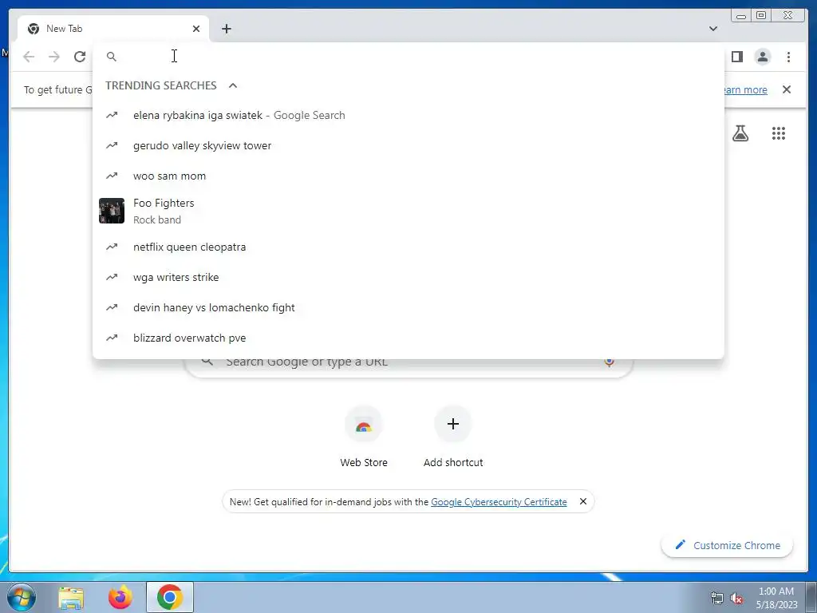This screenshot has width=817, height=613.
Task: Click the forward navigation arrow
Action: [54, 57]
